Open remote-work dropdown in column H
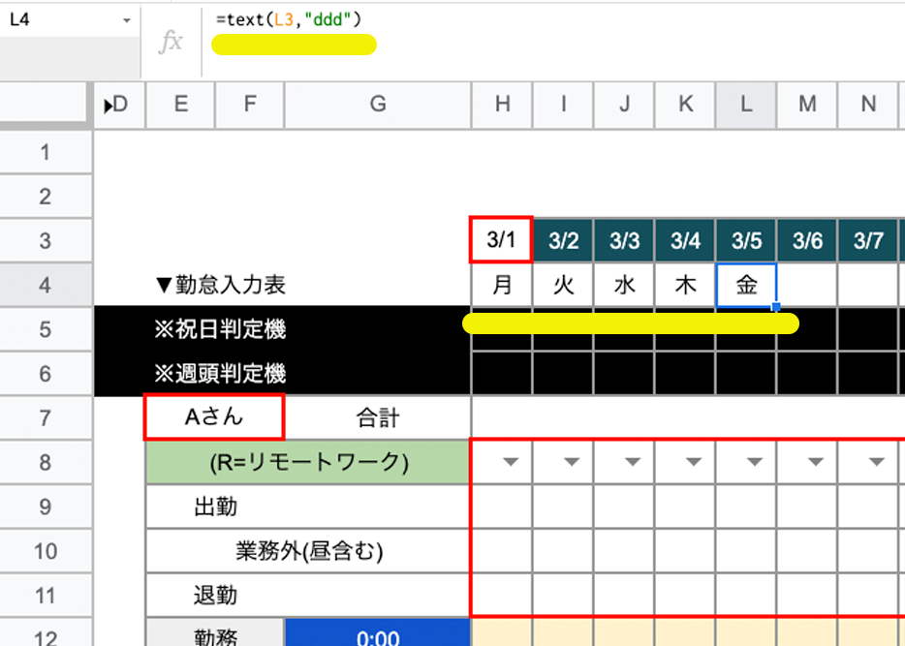Viewport: 905px width, 646px height. (511, 462)
